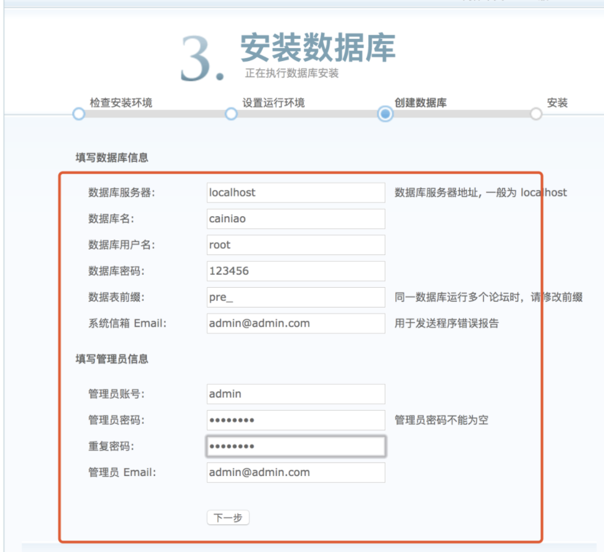Click the 管理员账号: field label

coord(116,394)
